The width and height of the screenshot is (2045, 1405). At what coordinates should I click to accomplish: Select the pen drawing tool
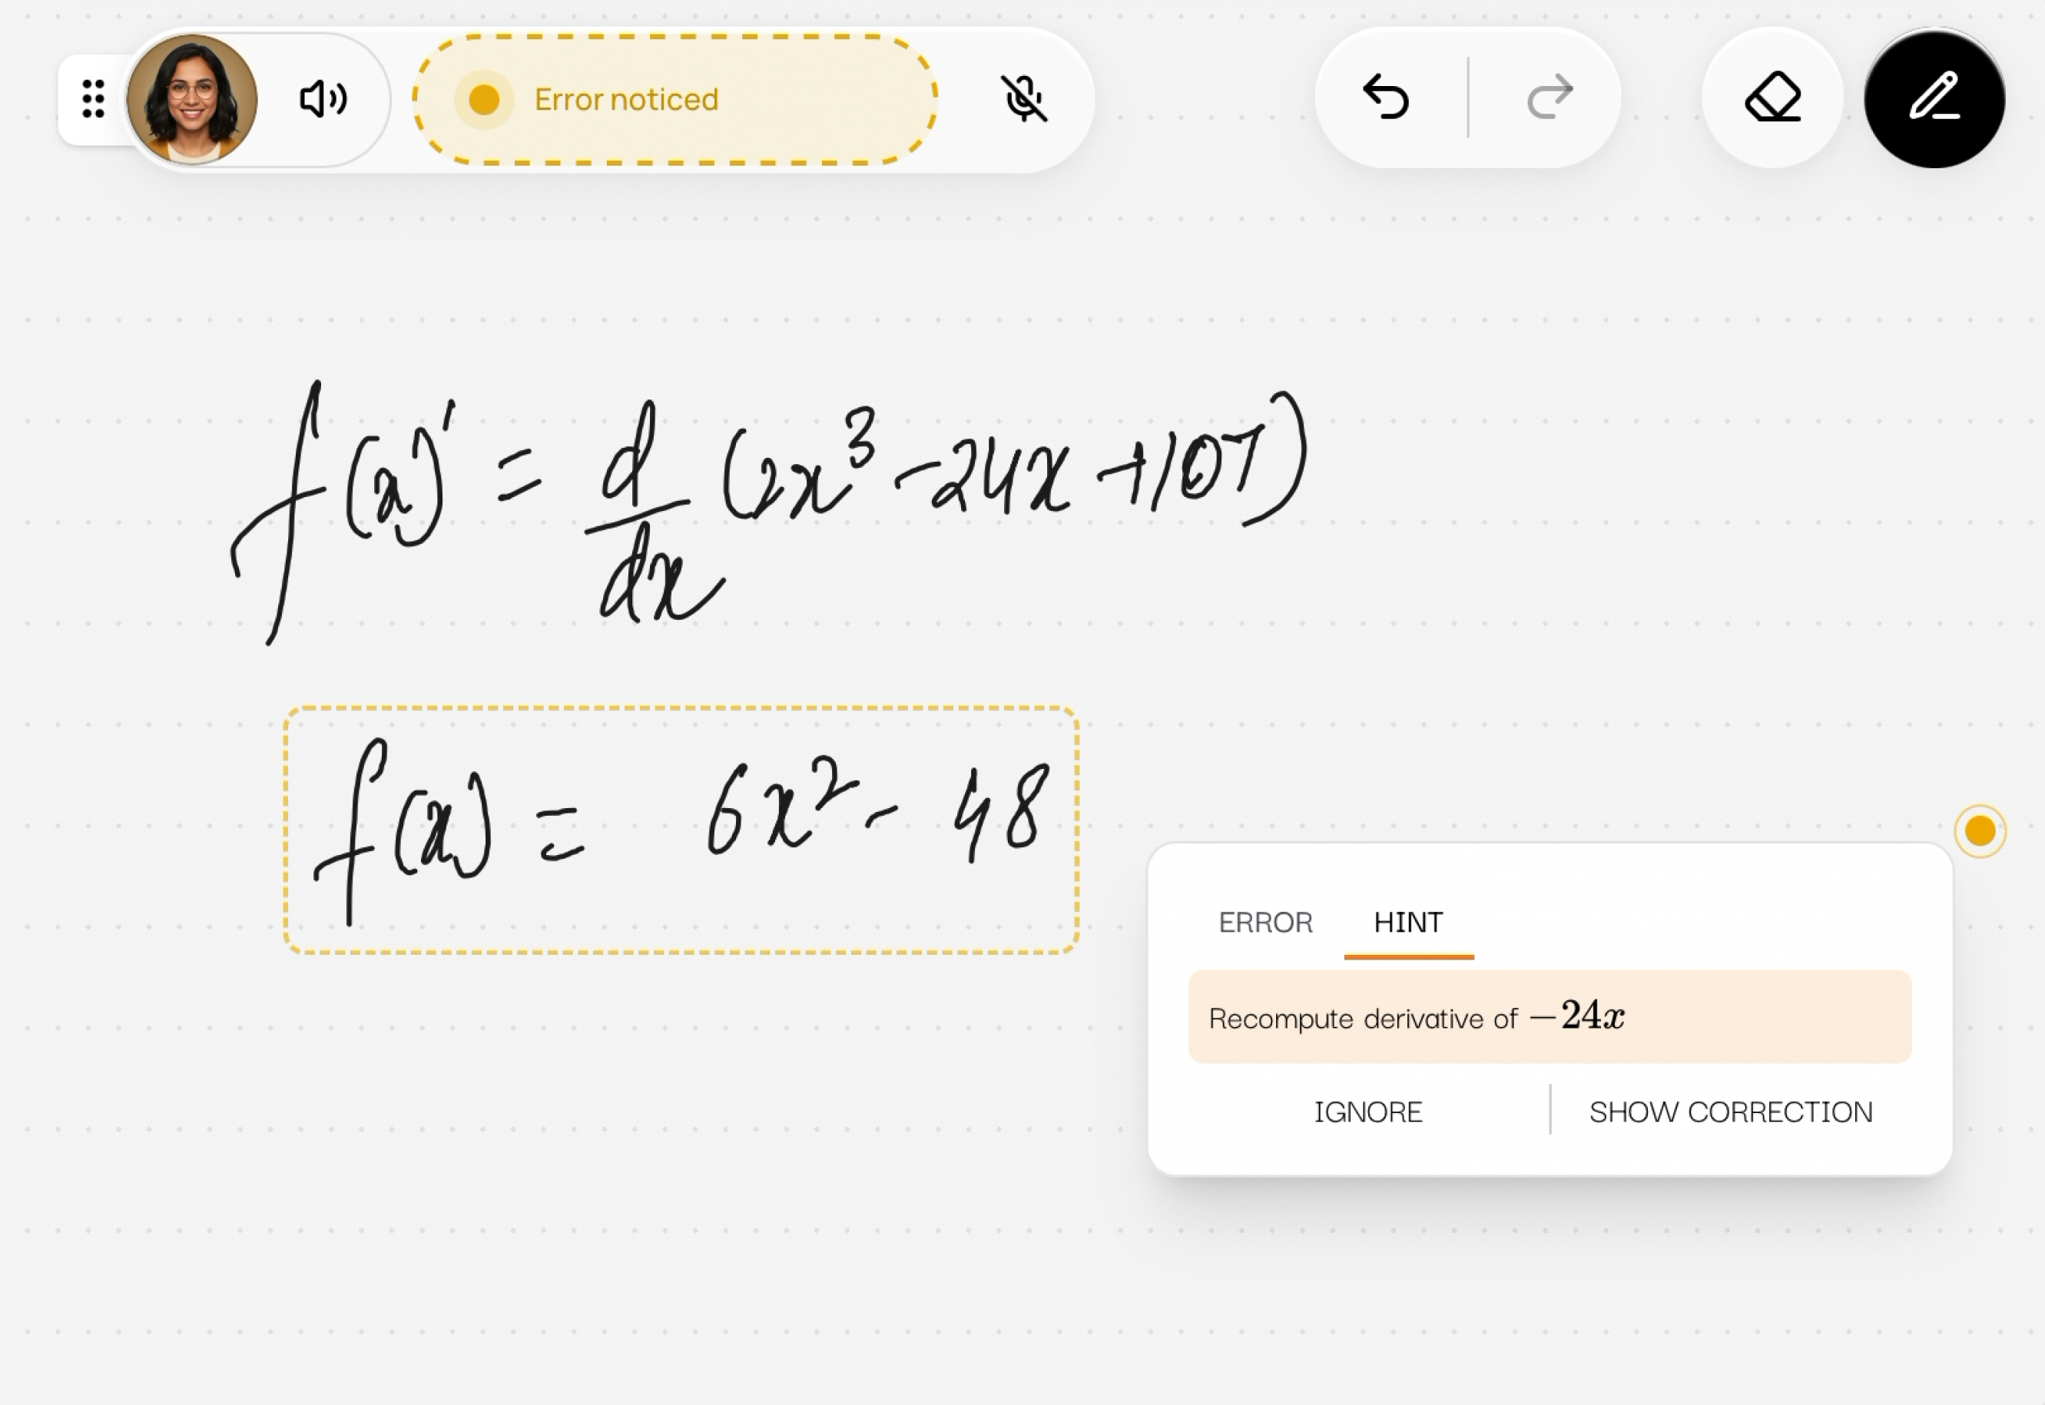tap(1933, 97)
